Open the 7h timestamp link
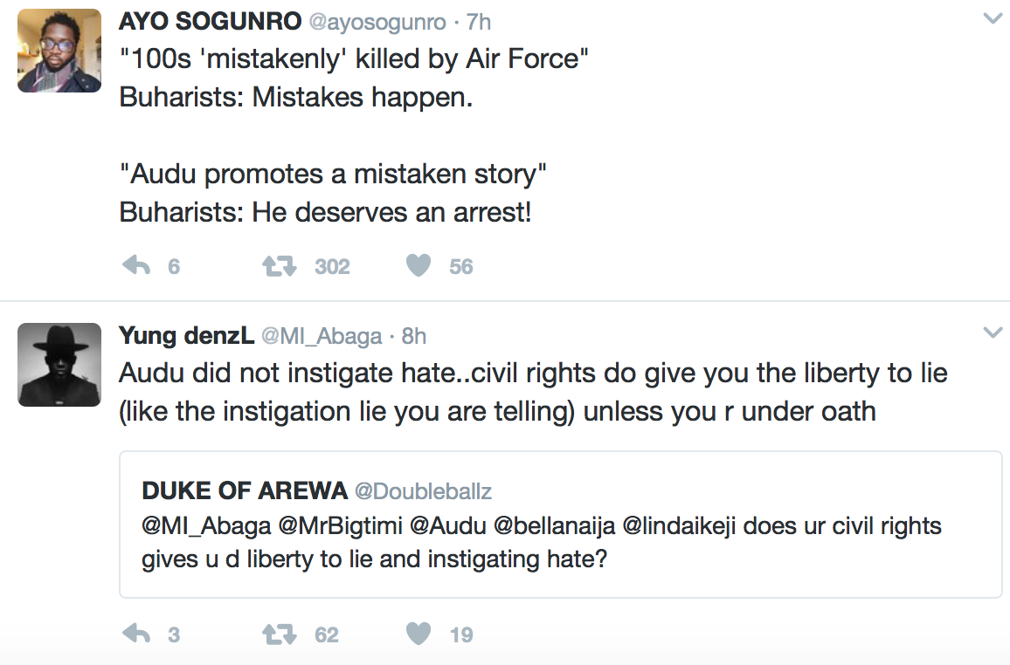 (x=478, y=22)
